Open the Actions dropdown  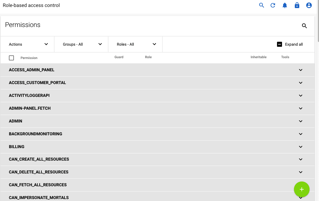(x=27, y=44)
